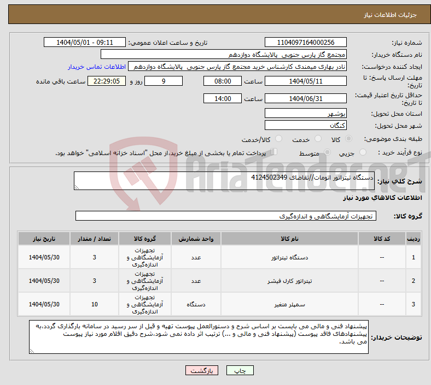Click item name تیتراتور کارل فیشر
Screen dimensions: 431x385
point(289,281)
